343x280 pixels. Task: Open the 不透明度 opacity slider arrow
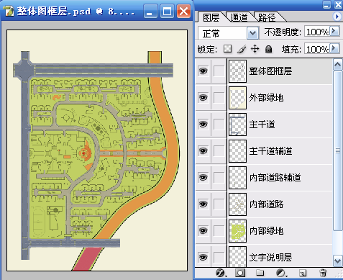(x=334, y=31)
